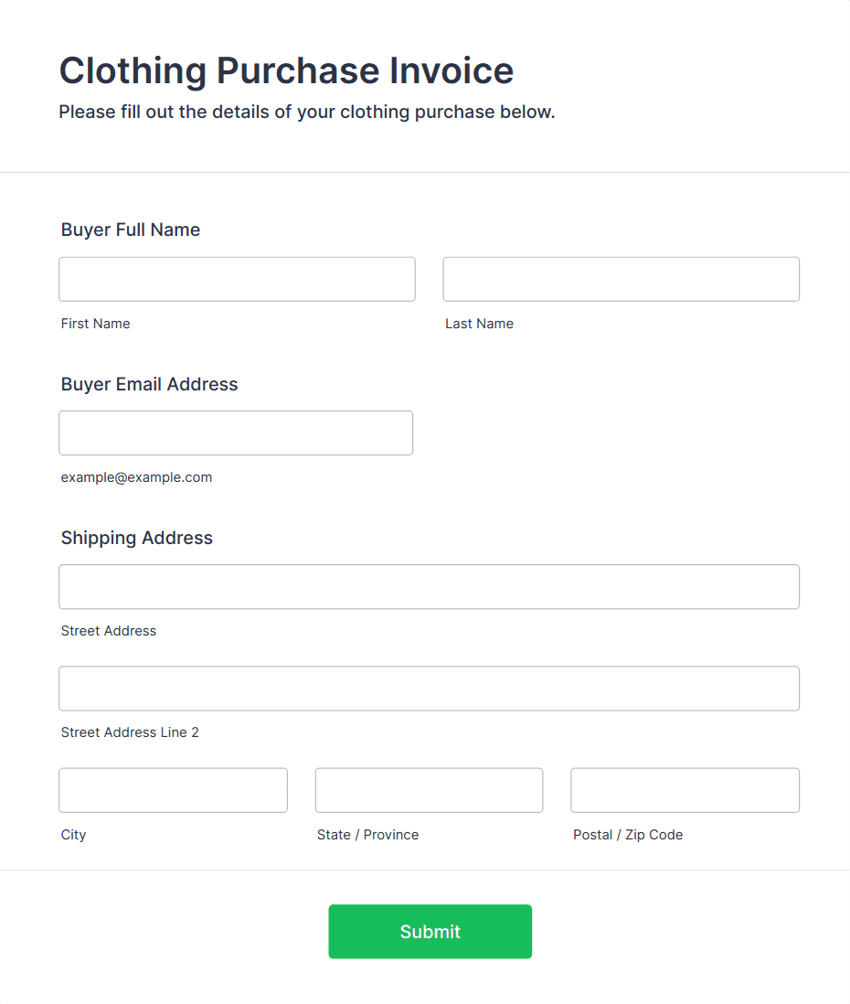Select the Buyer Email Address field
Screen dimensions: 850x1004
(236, 433)
